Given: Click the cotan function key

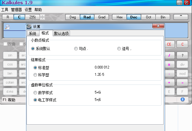Looking at the screenshot, I should click(10, 82).
